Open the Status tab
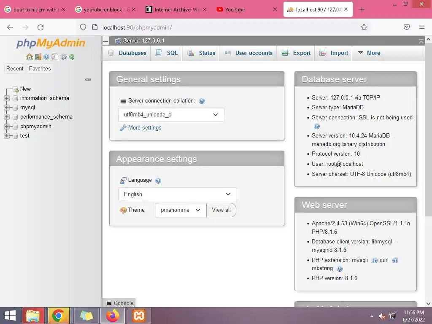The width and height of the screenshot is (432, 324). click(x=201, y=53)
